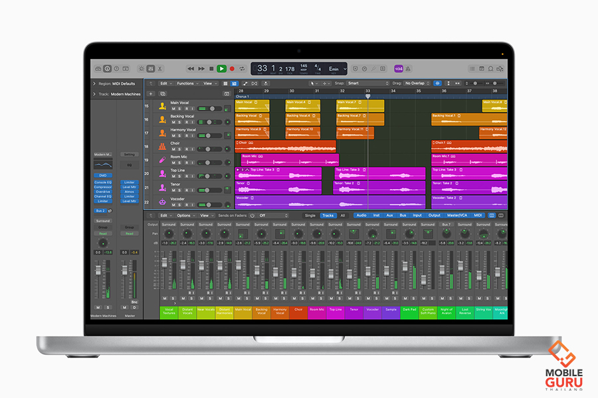Open the Snap: Smart dropdown
The height and width of the screenshot is (398, 598).
[368, 84]
